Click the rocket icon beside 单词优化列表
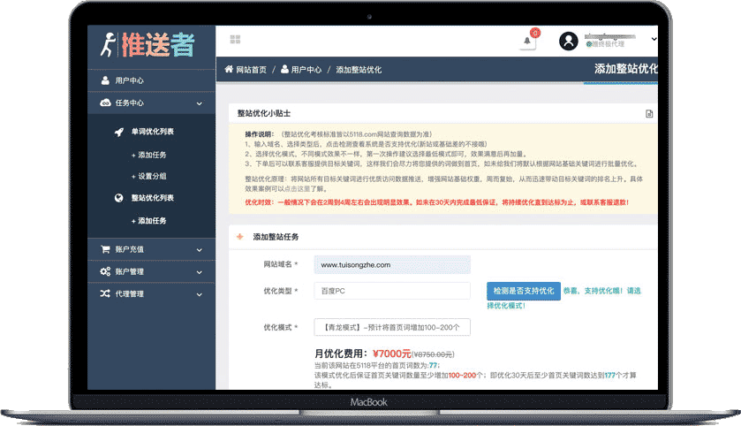 (119, 132)
